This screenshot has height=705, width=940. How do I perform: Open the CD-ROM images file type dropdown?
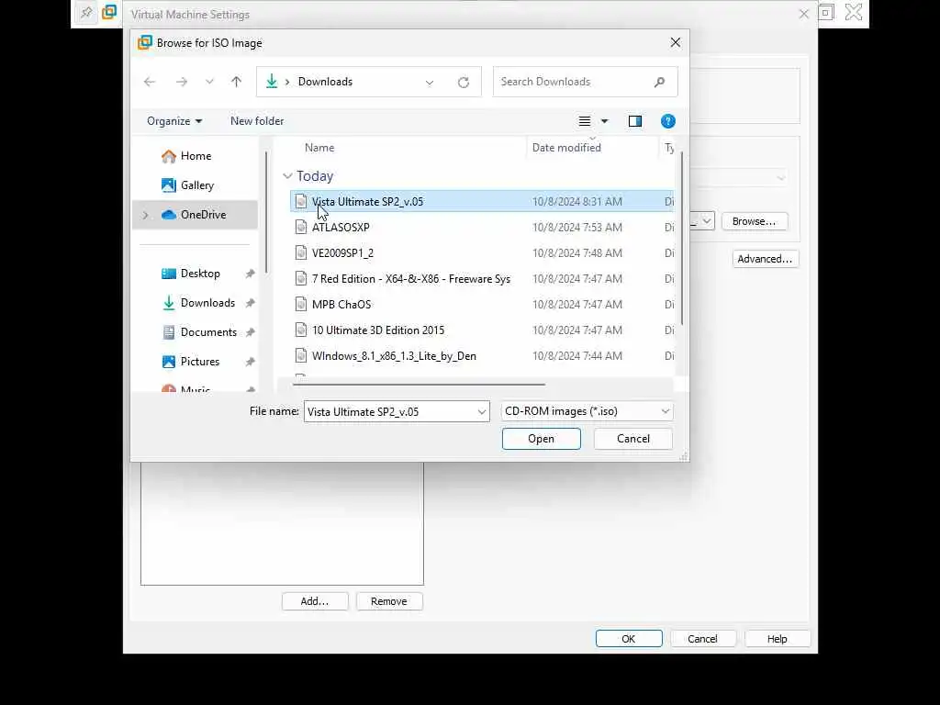(587, 411)
